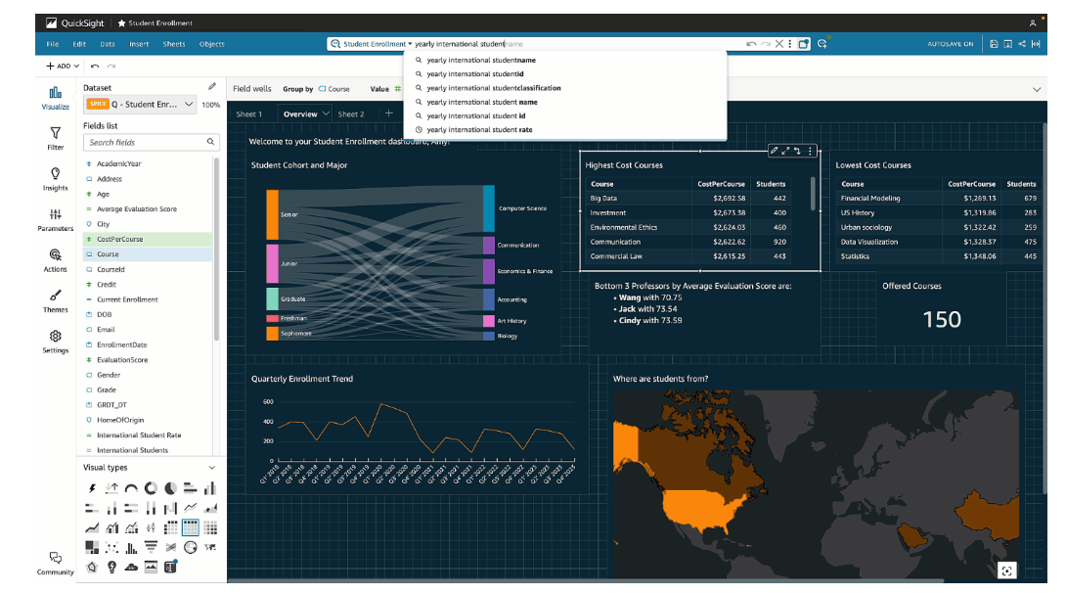
Task: Open the Insights panel
Action: click(55, 179)
